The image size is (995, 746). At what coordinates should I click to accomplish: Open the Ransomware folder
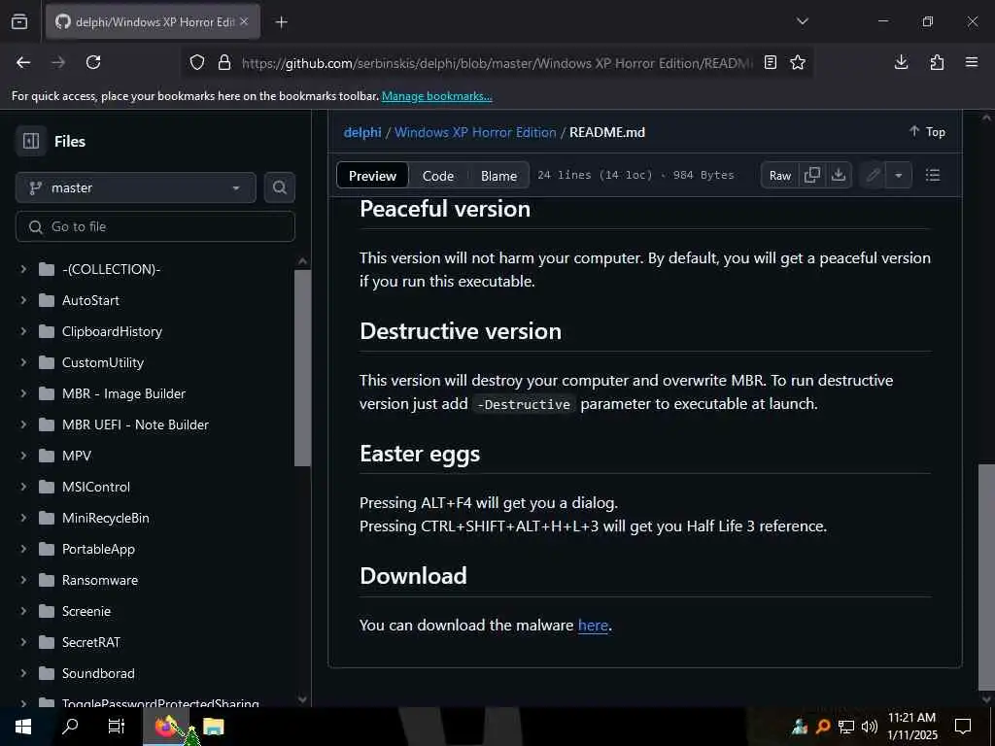tap(100, 580)
